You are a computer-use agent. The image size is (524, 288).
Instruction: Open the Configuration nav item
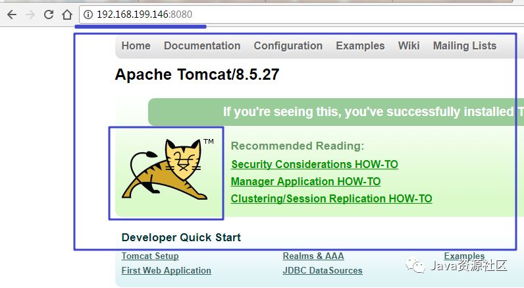tap(288, 46)
